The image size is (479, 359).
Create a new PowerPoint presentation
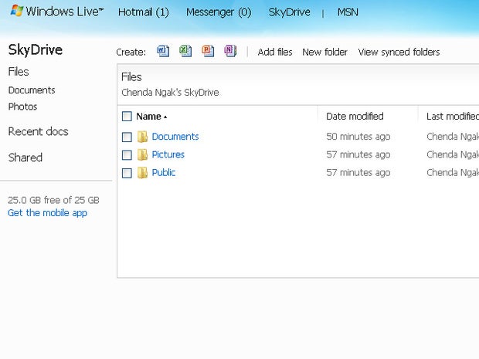pyautogui.click(x=208, y=52)
